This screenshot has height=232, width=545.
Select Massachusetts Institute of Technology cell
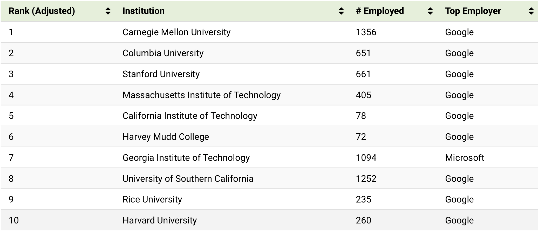coord(201,95)
